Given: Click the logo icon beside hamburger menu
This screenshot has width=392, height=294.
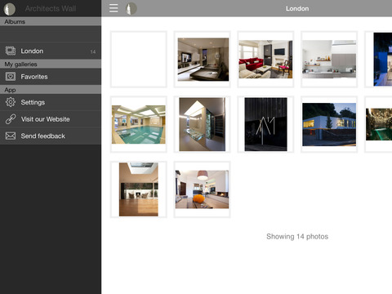Looking at the screenshot, I should 131,8.
